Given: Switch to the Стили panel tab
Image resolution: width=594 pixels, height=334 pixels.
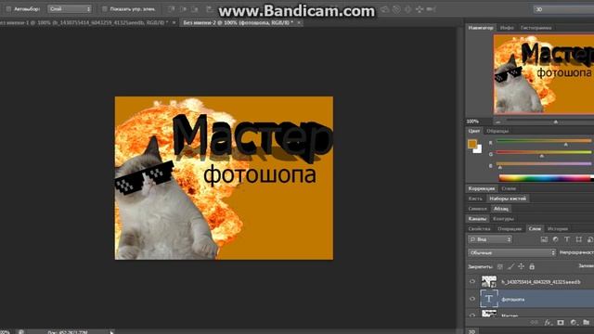Looking at the screenshot, I should (509, 188).
